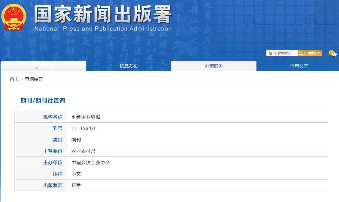Select the 乡镇企业导报 name cell
This screenshot has width=339, height=202.
[86, 117]
